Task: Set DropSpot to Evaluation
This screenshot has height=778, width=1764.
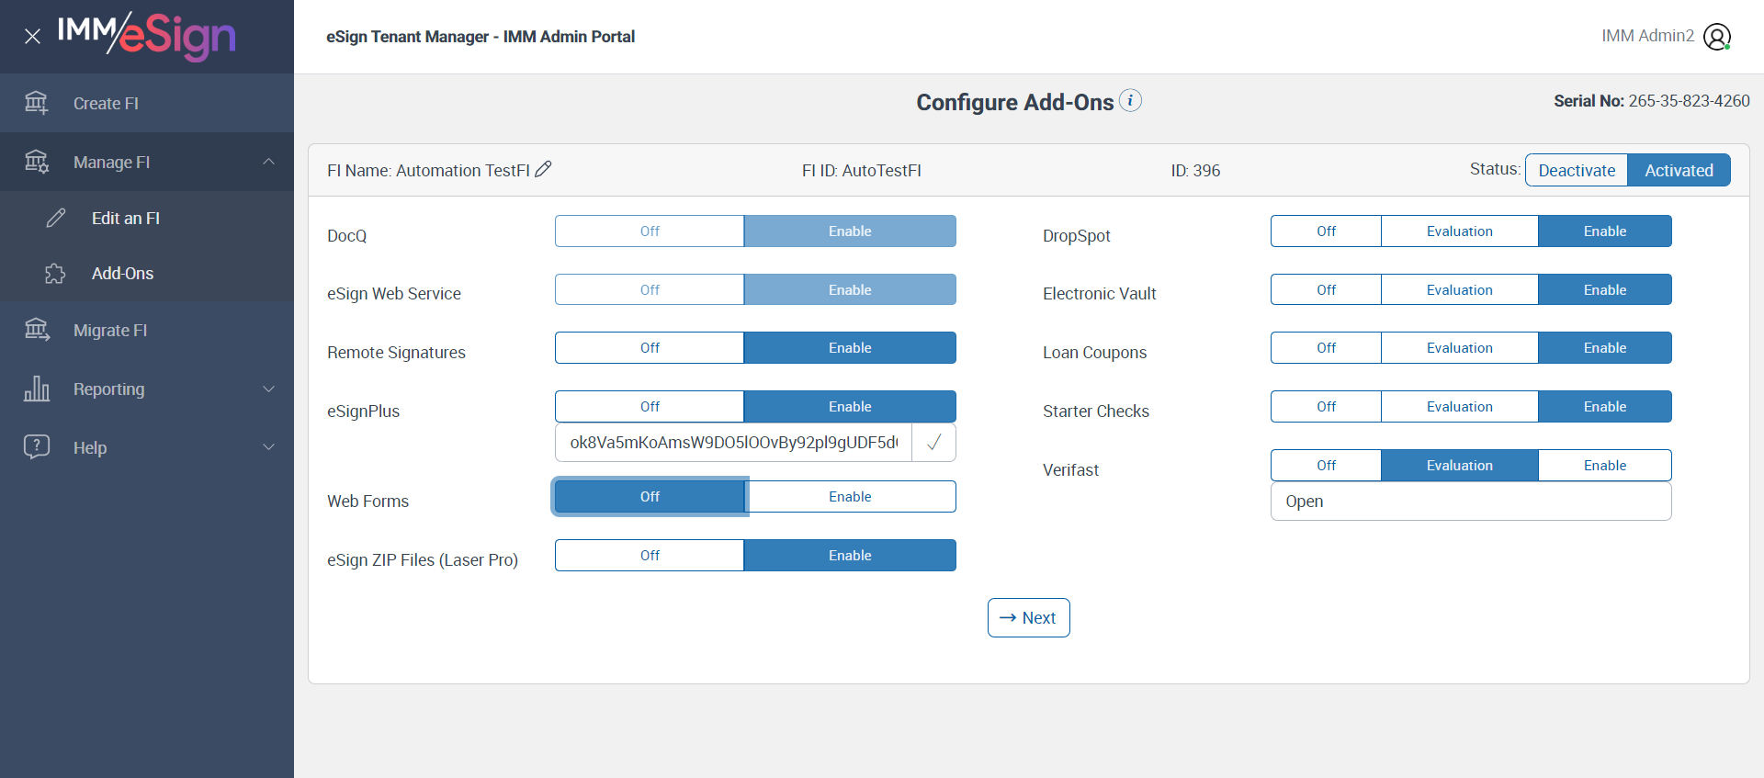Action: click(x=1459, y=231)
